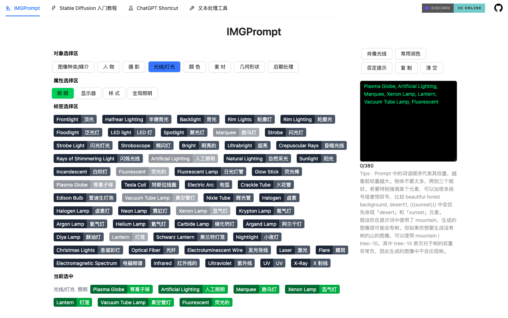508x318 pixels.
Task: Add the Strobe 闪光灯 tag
Action: click(285, 132)
